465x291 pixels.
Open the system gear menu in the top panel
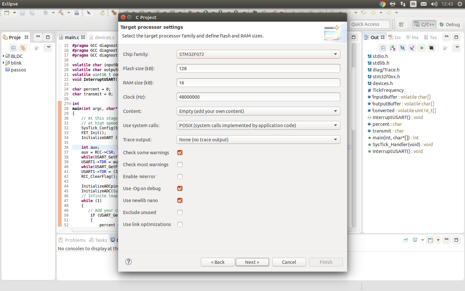[x=460, y=4]
